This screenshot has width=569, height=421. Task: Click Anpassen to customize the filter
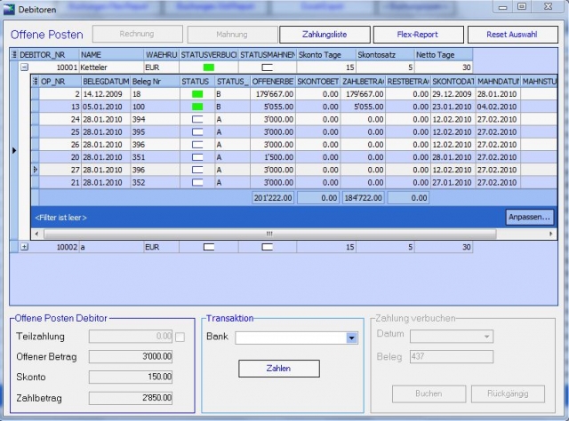[x=530, y=216]
